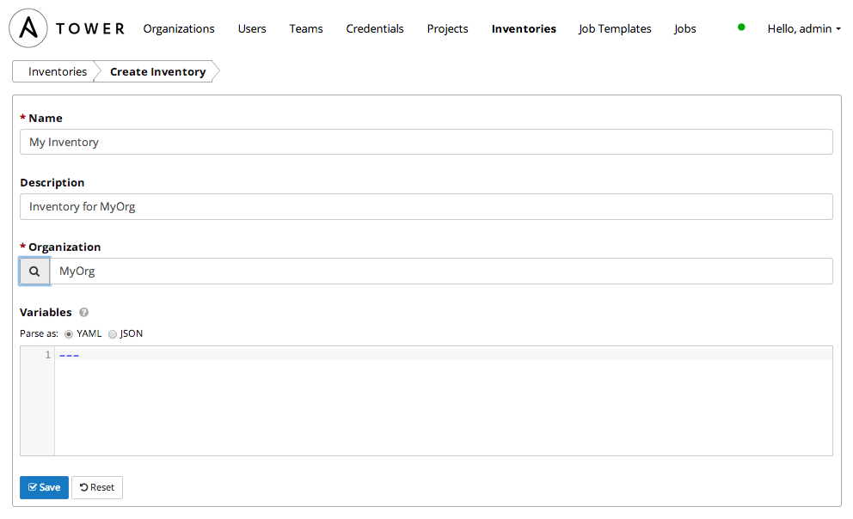
Task: Focus the Description input field
Action: click(x=426, y=206)
